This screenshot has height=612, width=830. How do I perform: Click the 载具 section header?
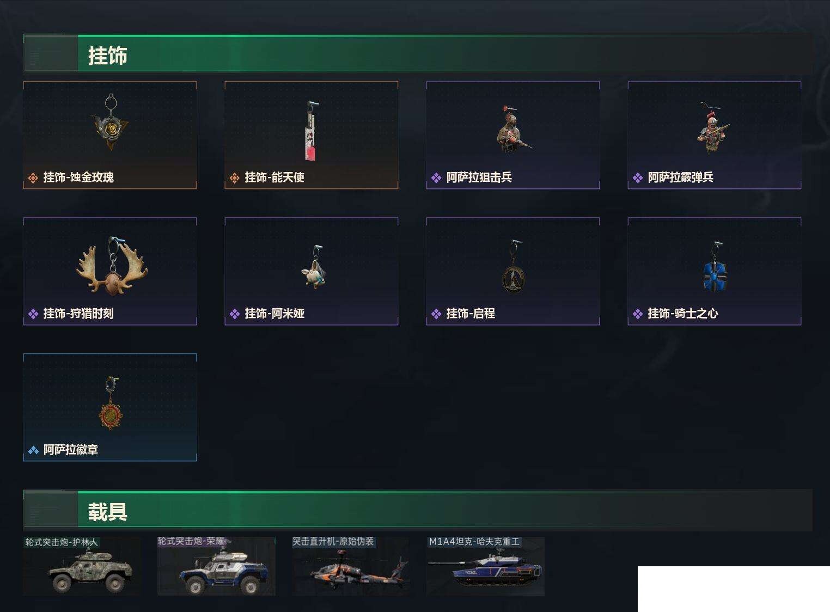pyautogui.click(x=418, y=510)
